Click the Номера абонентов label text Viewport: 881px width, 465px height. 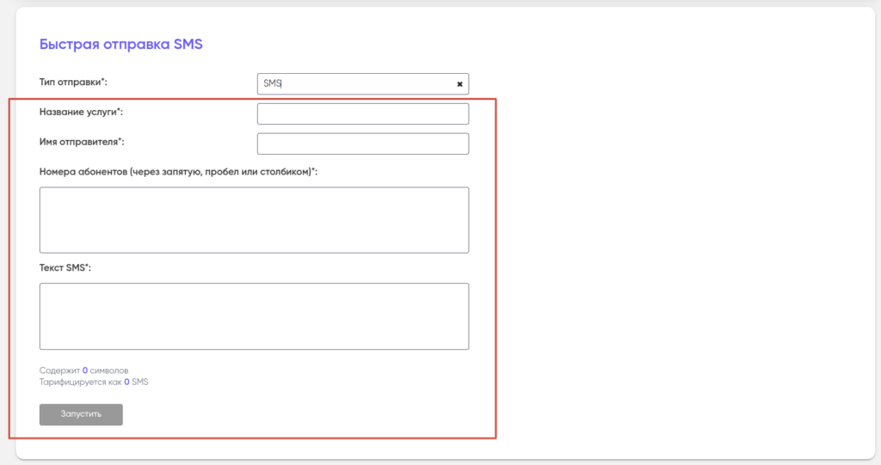(176, 172)
